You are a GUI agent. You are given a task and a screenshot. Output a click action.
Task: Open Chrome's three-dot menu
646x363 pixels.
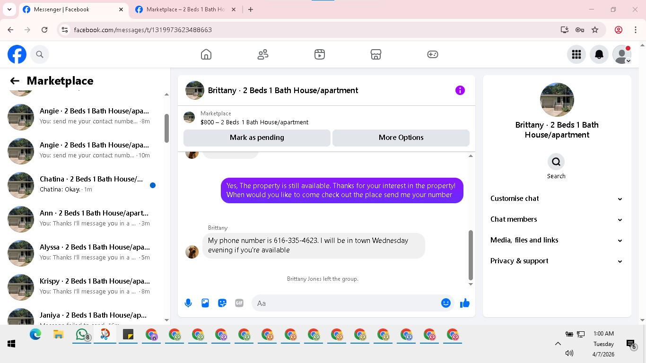tap(636, 30)
